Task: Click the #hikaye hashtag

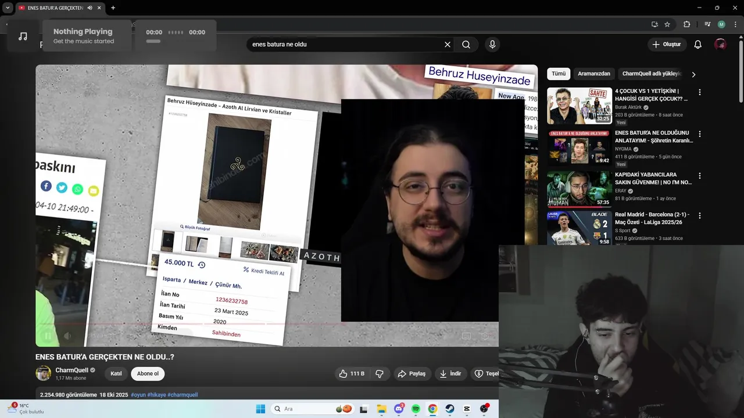Action: tap(156, 395)
